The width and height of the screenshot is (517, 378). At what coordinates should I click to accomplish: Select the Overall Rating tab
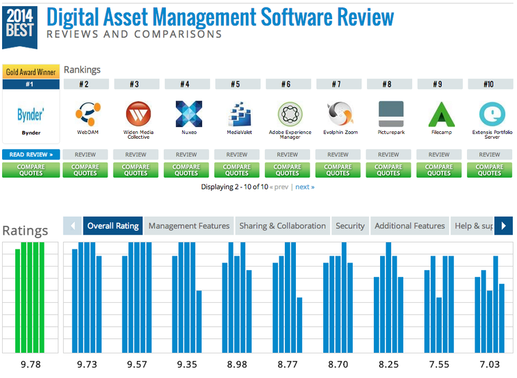coord(113,226)
